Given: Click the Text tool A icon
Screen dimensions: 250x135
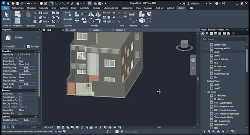Looking at the screenshot, I should (x=72, y=3).
